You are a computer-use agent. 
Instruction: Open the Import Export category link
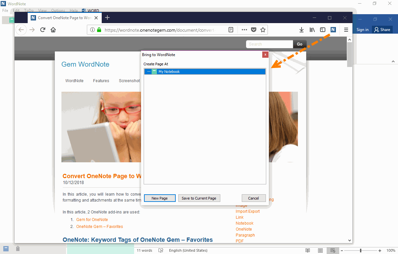click(248, 211)
